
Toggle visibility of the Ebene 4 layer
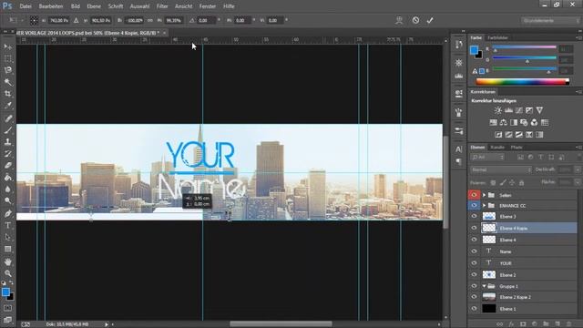pyautogui.click(x=474, y=240)
